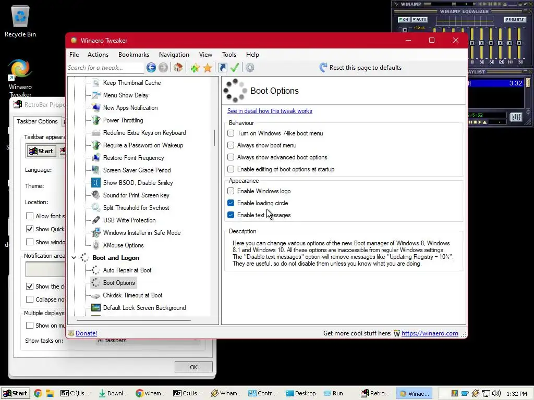Click the volume speaker tray icon
This screenshot has width=534, height=400.
point(496,394)
